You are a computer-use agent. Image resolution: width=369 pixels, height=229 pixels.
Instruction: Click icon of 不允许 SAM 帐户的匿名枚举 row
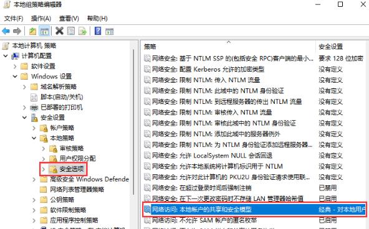pyautogui.click(x=147, y=220)
